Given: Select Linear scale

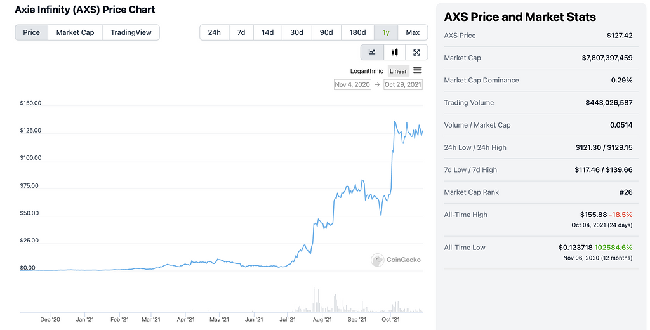Looking at the screenshot, I should click(x=398, y=71).
